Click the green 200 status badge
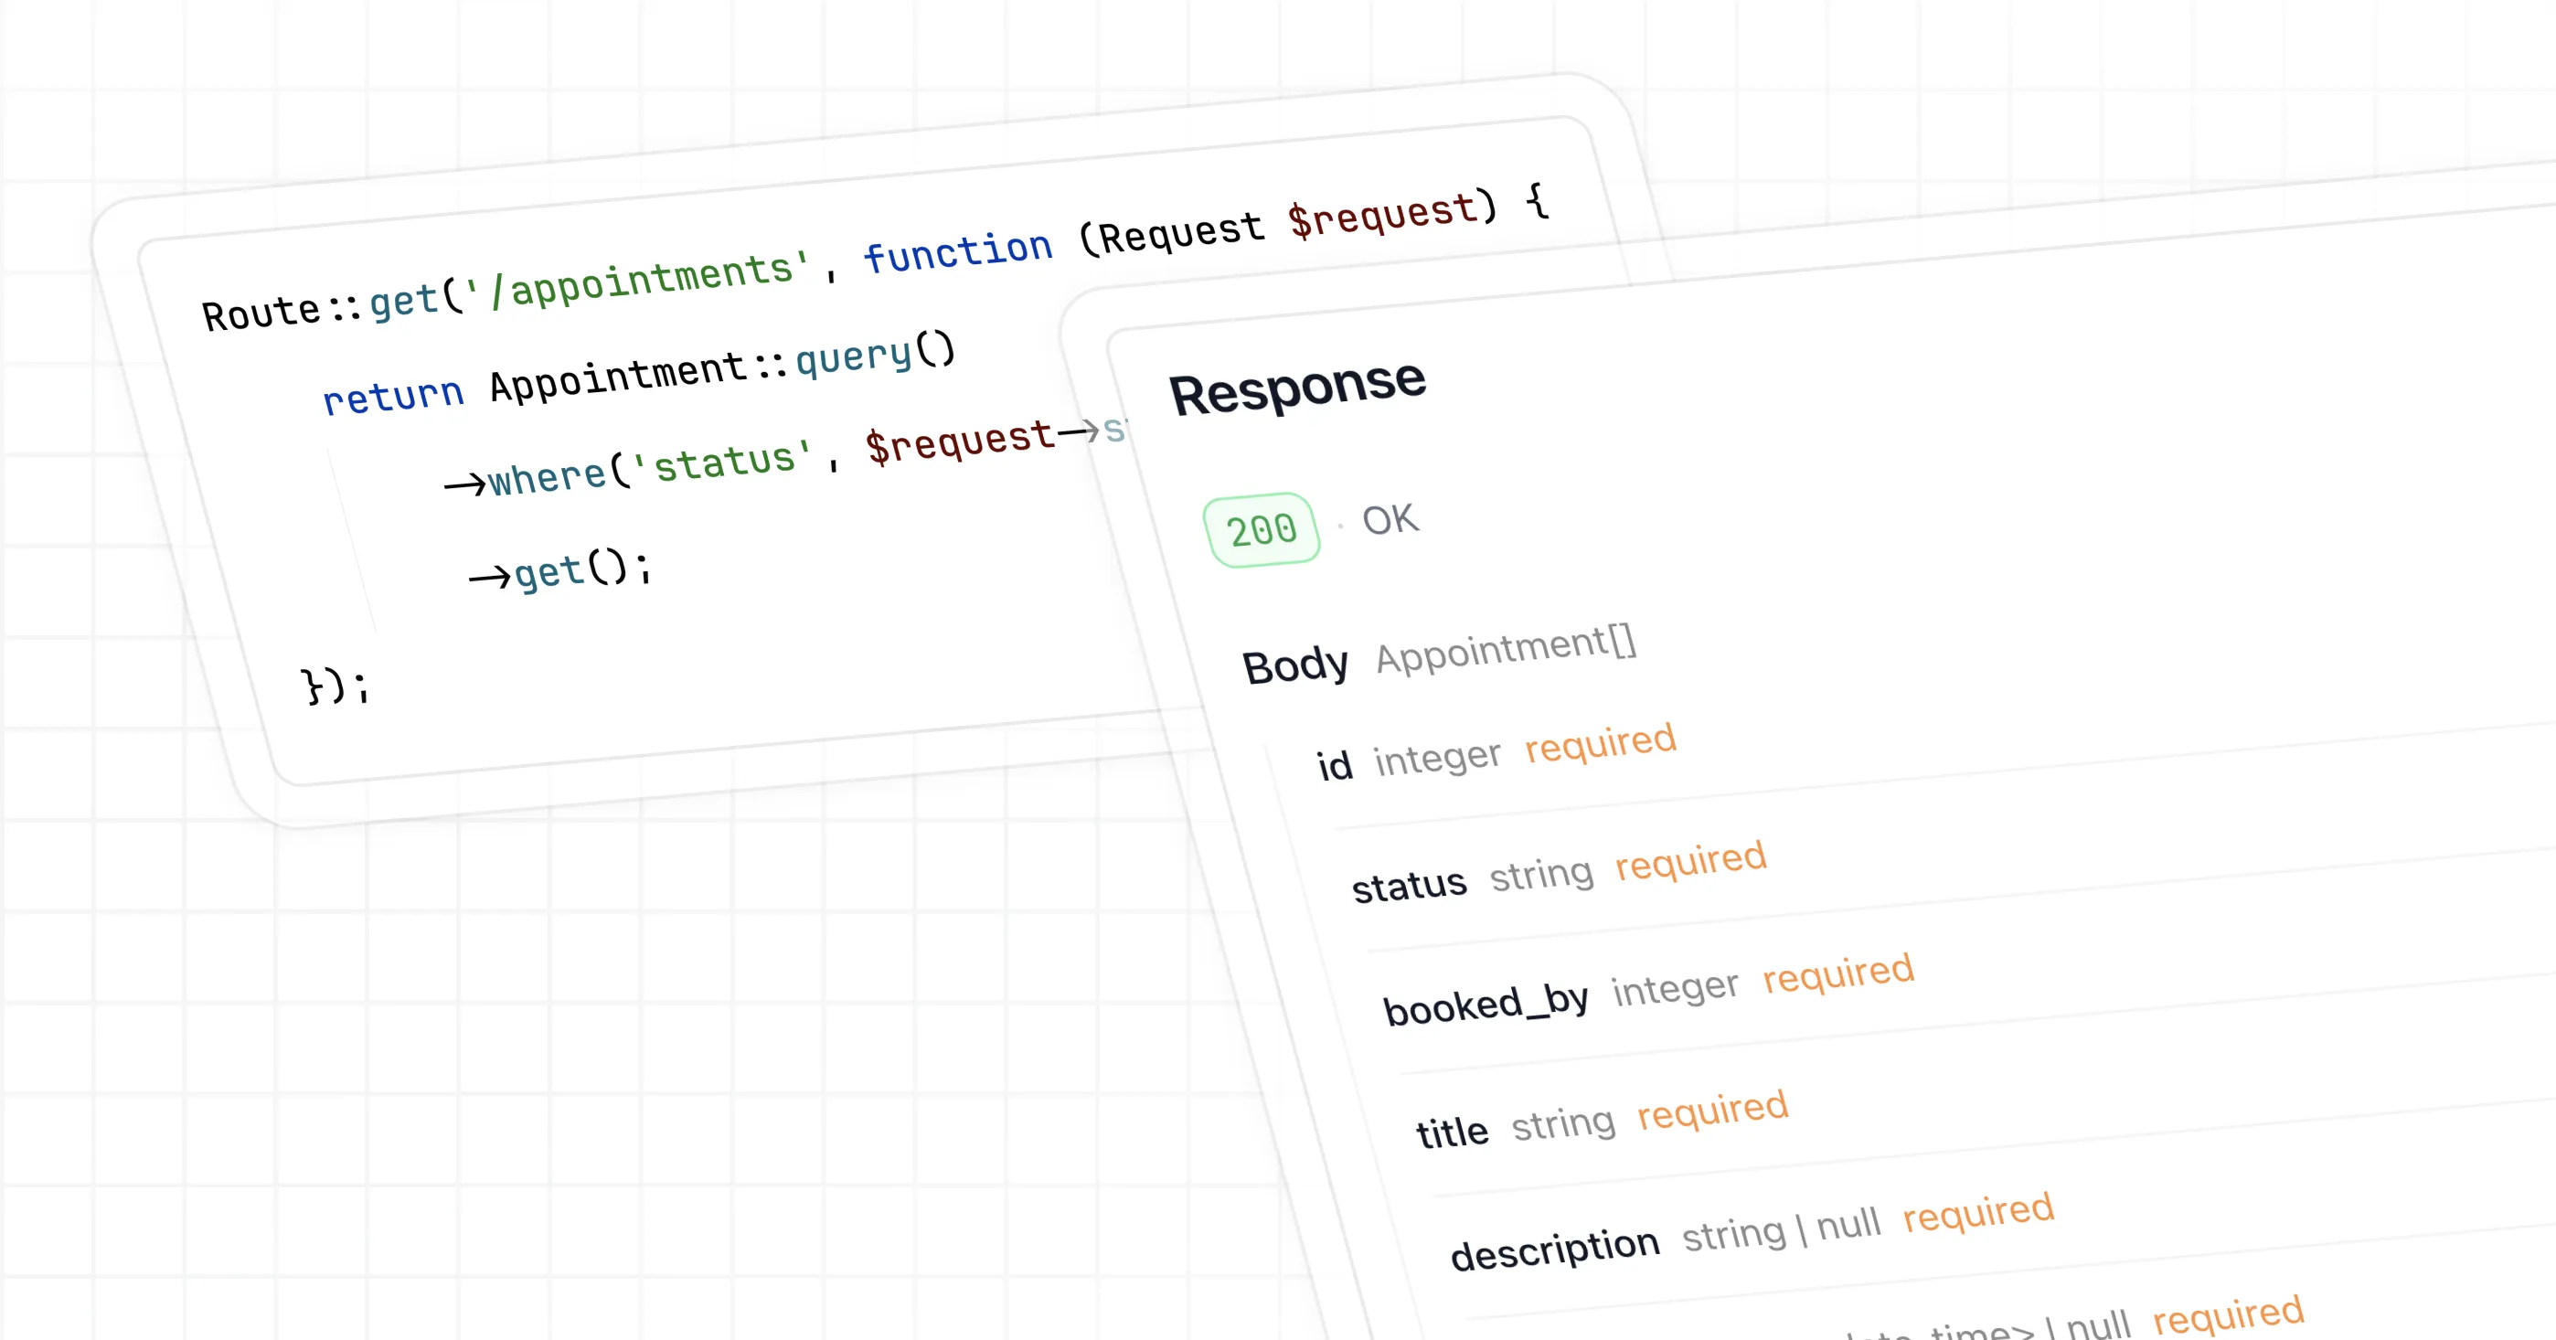 pos(1262,531)
